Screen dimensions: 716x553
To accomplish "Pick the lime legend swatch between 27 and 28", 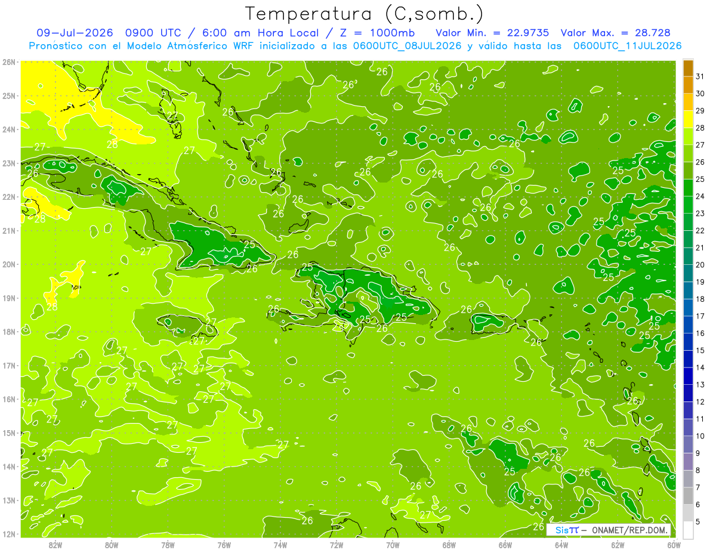I will tap(688, 137).
